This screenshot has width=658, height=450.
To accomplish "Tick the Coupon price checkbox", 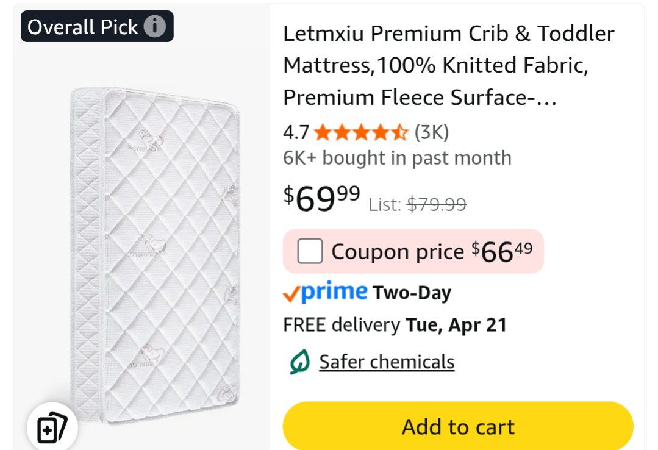I will tap(310, 251).
